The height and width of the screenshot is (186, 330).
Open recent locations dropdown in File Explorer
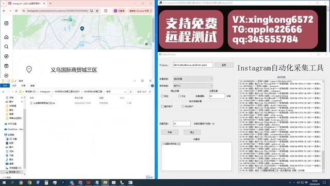click(12, 92)
